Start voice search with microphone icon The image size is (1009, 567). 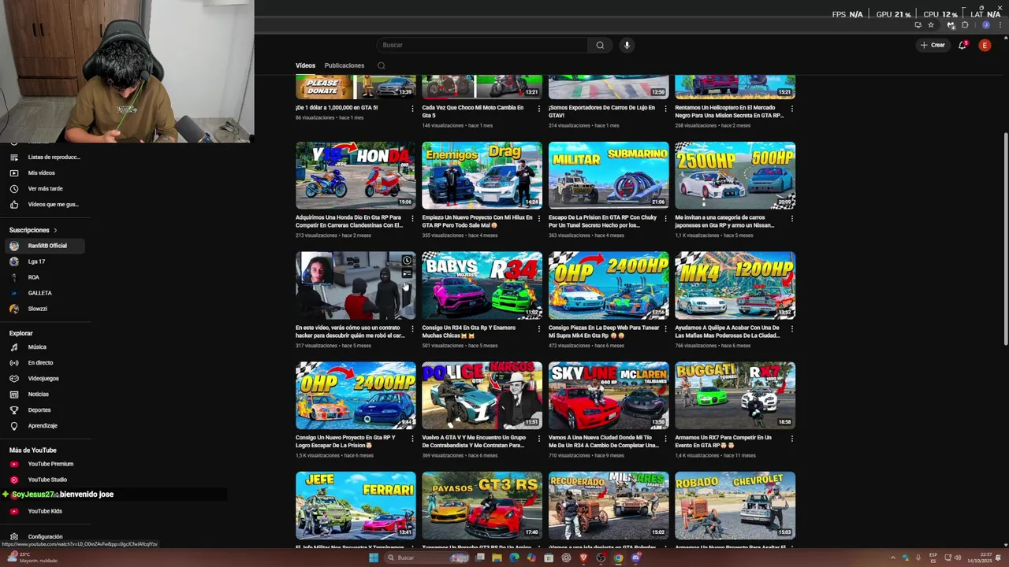[x=627, y=45]
